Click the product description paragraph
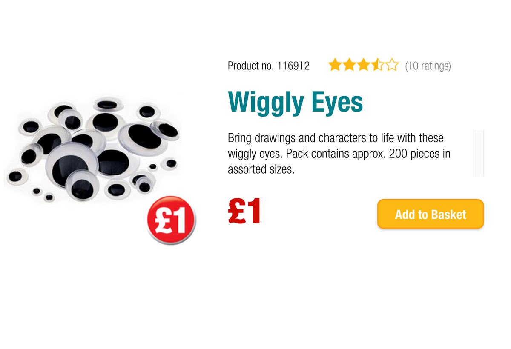 tap(339, 153)
